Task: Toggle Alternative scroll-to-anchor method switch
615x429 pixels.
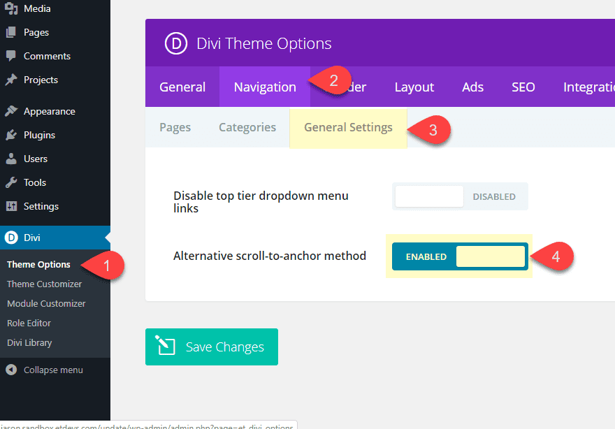Action: (x=460, y=256)
